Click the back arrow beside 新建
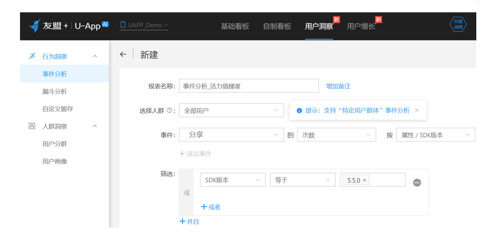This screenshot has width=498, height=248. click(123, 54)
